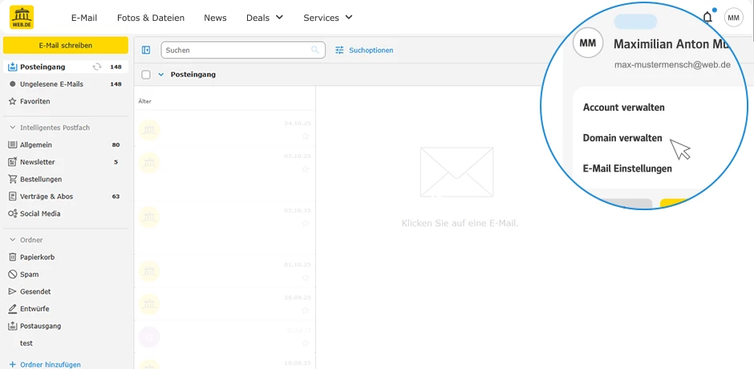Click the Posteingang inbox icon in sidebar
Viewport: 754px width, 369px height.
point(13,67)
